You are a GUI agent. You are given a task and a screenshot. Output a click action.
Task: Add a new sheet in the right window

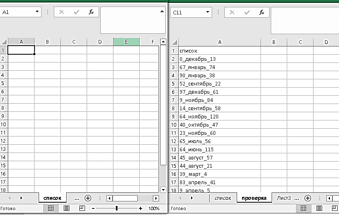(x=307, y=198)
